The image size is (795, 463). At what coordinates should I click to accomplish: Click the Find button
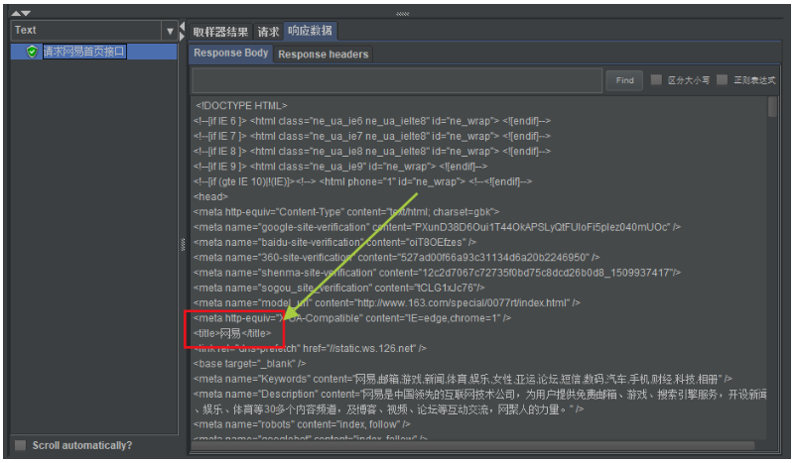(x=624, y=80)
